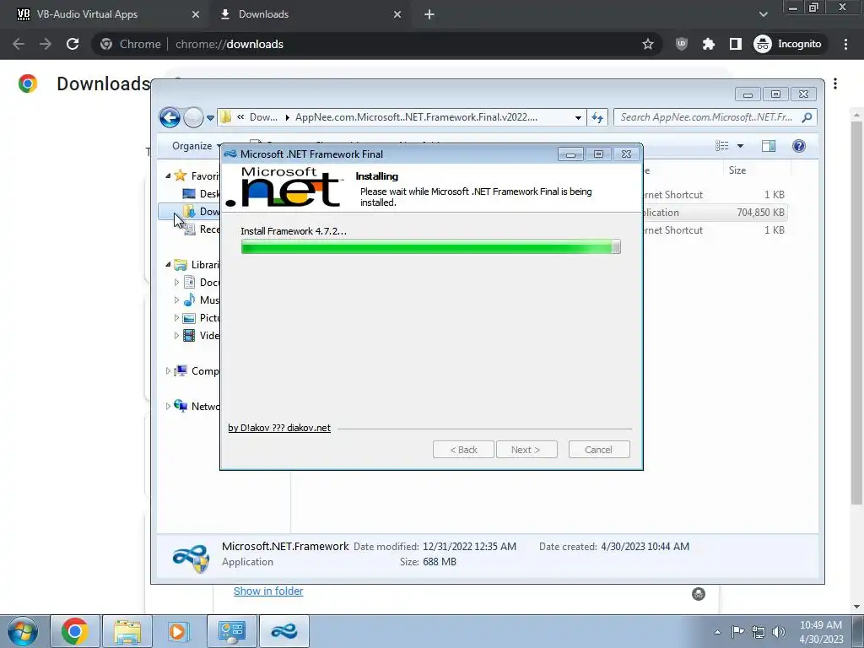Open the Downloads page three-dot menu
Image resolution: width=864 pixels, height=648 pixels.
(835, 84)
